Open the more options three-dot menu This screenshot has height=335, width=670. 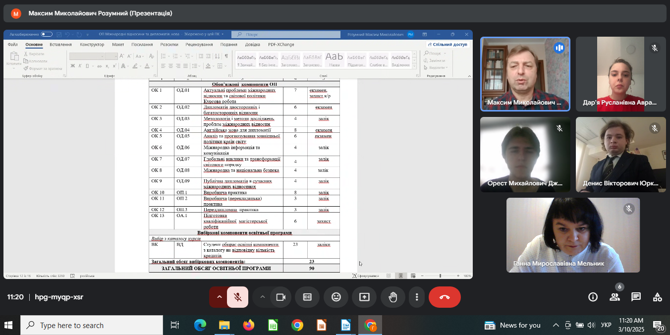(417, 297)
